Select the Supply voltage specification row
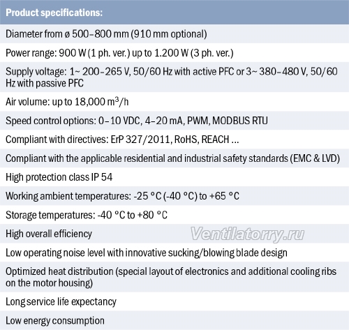 [x=174, y=77]
